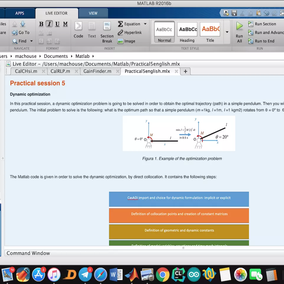
Task: Click the blue CasADi import step box
Action: [x=179, y=199]
